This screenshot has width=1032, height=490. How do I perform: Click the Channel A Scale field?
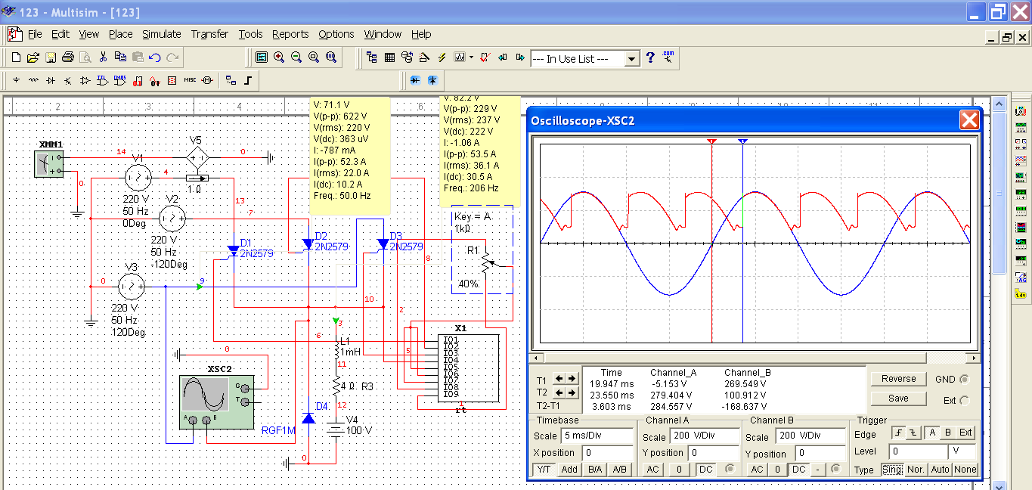pyautogui.click(x=703, y=436)
